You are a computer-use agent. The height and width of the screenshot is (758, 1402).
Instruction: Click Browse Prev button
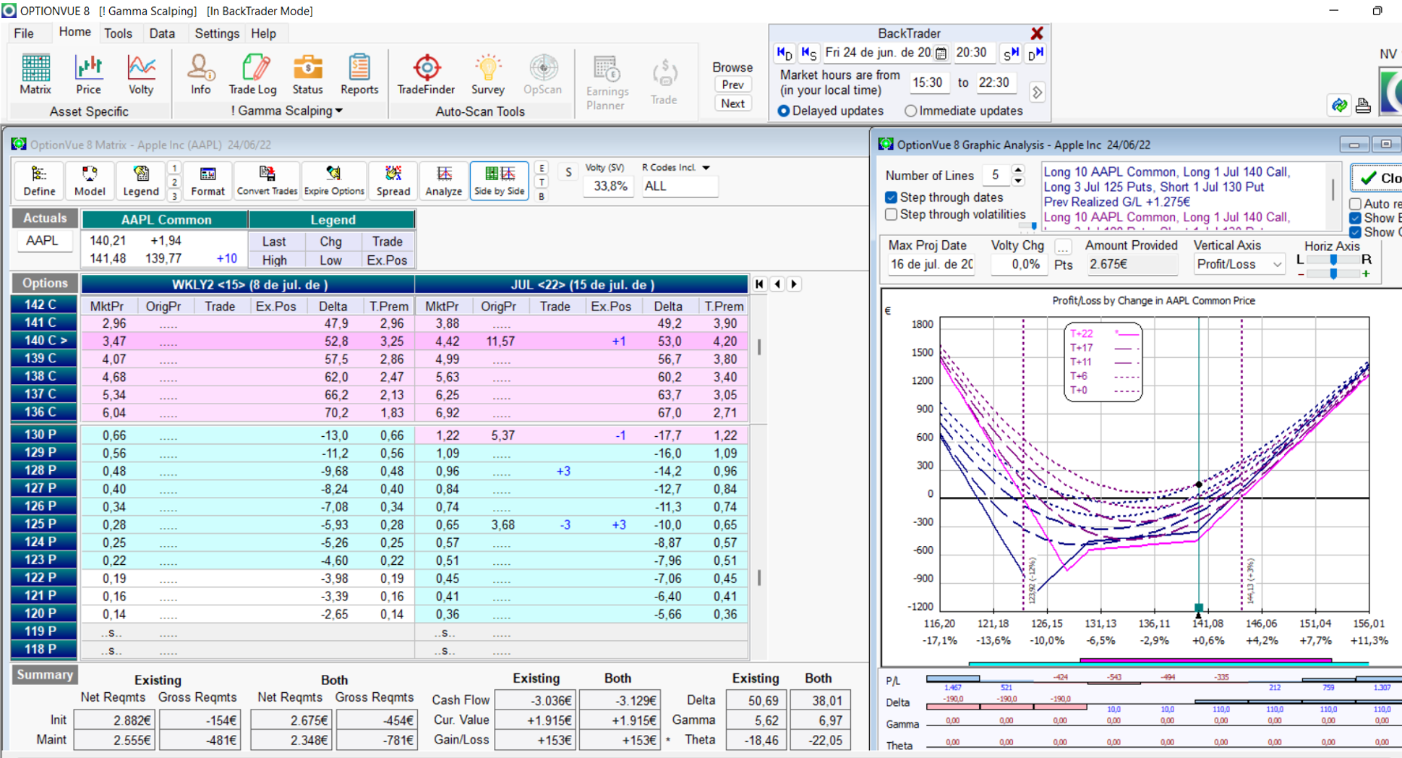(732, 85)
